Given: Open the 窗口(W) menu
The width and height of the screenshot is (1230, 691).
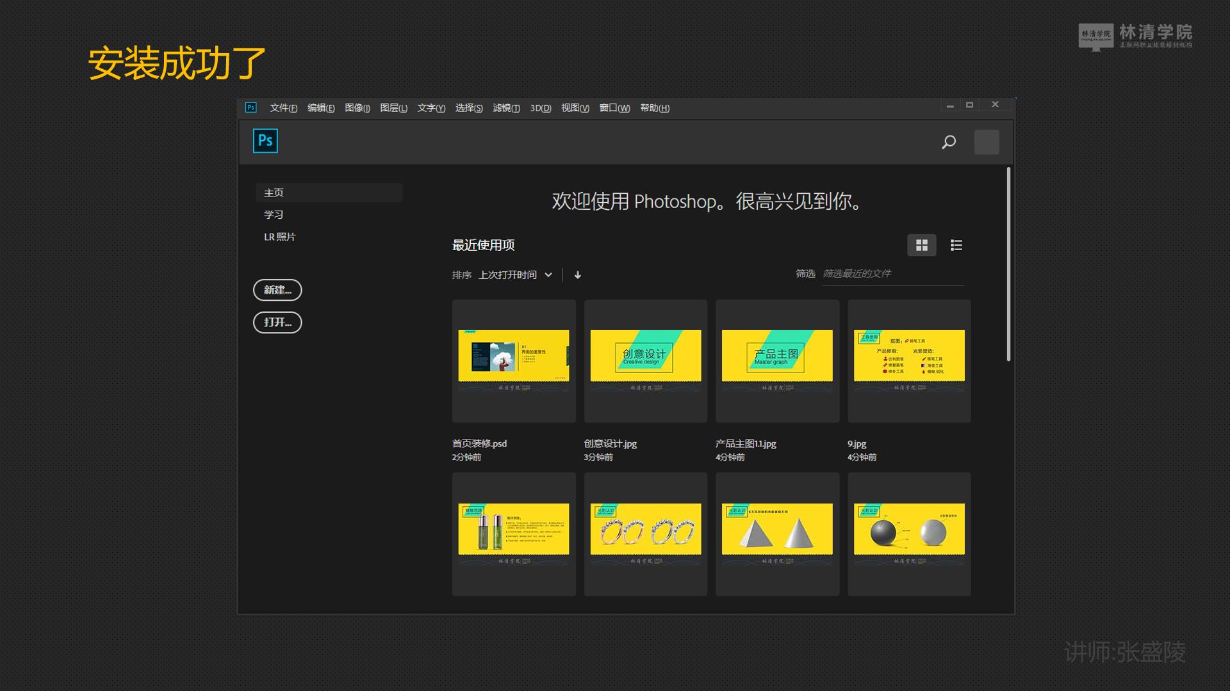Looking at the screenshot, I should pos(614,108).
